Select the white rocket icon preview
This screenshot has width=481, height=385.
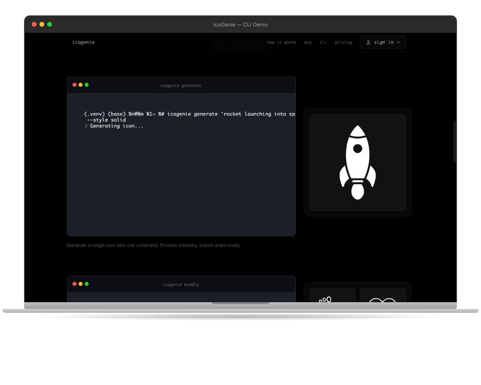357,162
